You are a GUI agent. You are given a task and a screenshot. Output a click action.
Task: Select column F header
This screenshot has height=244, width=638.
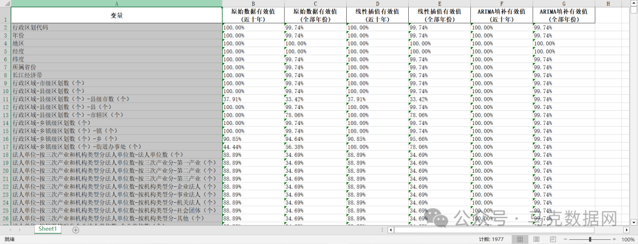[502, 4]
